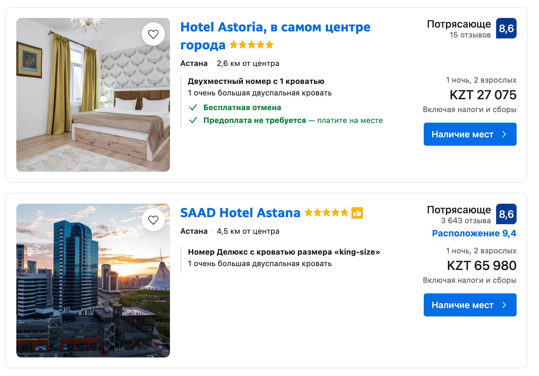539x376 pixels.
Task: Click SAAD Hotel 8,6 score badge
Action: pyautogui.click(x=506, y=214)
